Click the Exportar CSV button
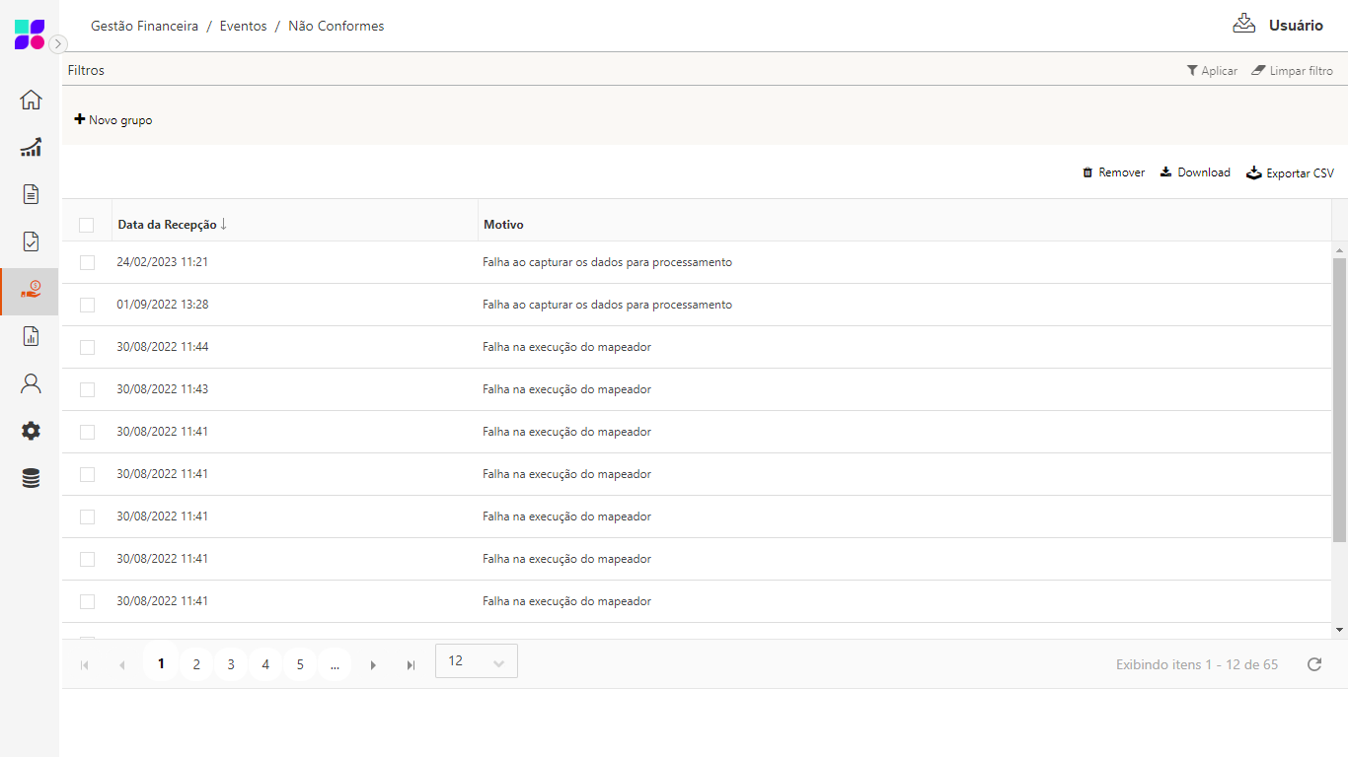This screenshot has height=757, width=1348. pos(1290,172)
